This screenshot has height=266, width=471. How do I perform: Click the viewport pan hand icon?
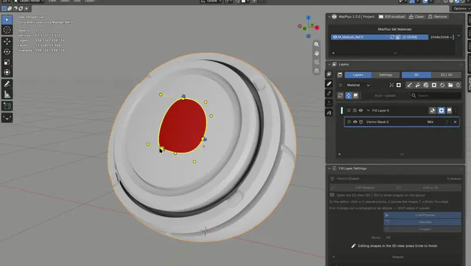pos(317,53)
